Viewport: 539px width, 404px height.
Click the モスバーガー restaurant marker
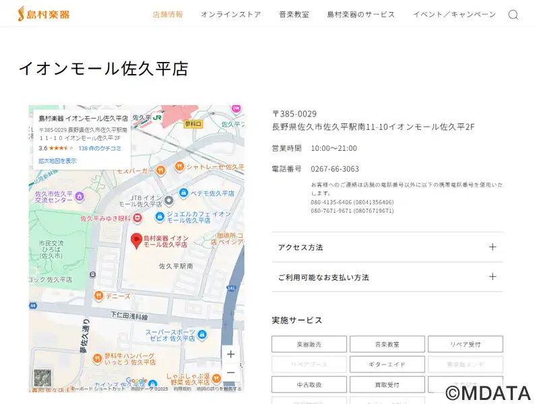pos(160,170)
